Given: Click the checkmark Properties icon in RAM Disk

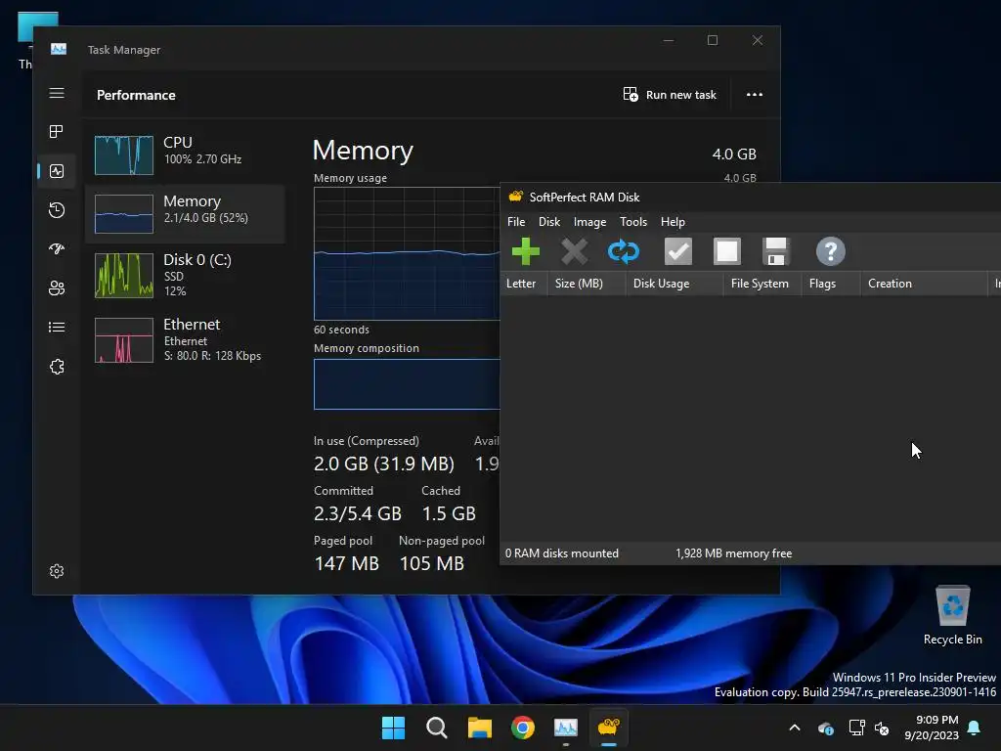Looking at the screenshot, I should [678, 251].
